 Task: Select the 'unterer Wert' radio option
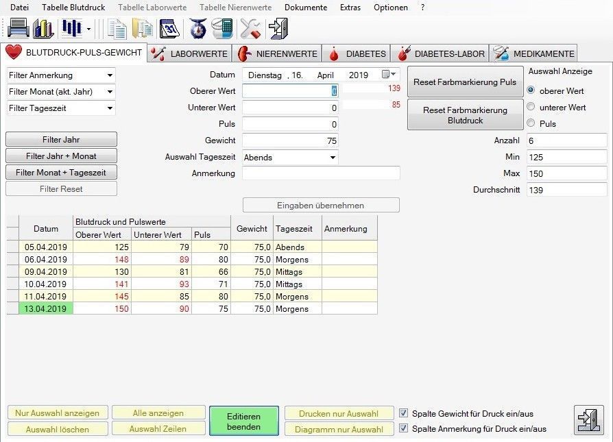[531, 107]
